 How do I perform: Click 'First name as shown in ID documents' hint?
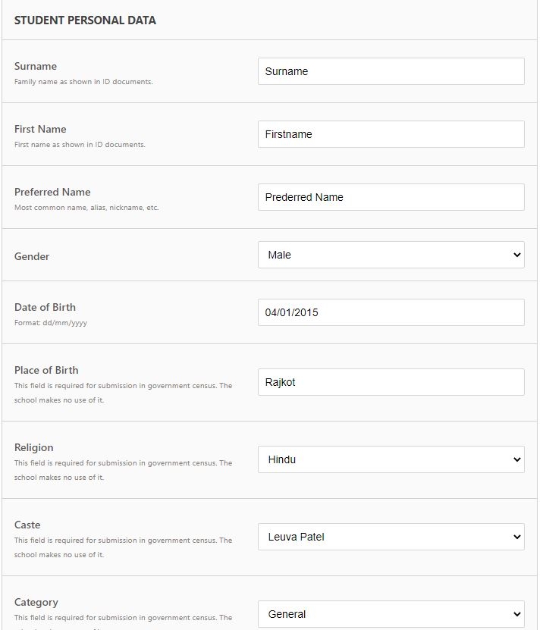tap(80, 145)
